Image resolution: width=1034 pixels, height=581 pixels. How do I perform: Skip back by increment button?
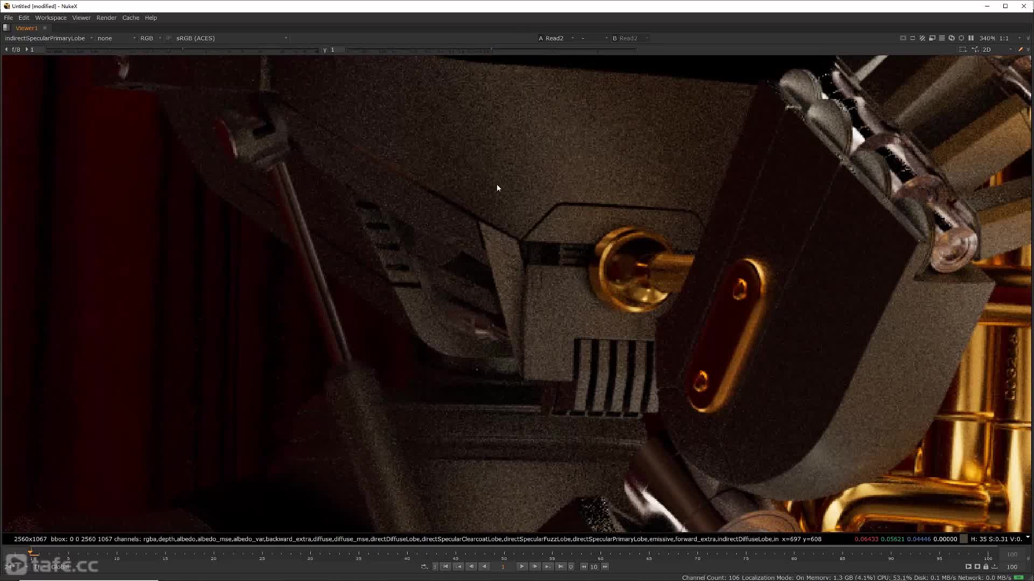[x=584, y=566]
